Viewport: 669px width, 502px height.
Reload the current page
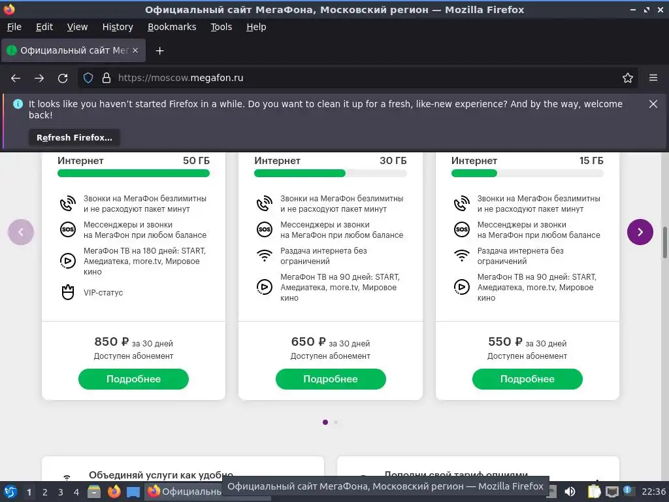coord(63,78)
